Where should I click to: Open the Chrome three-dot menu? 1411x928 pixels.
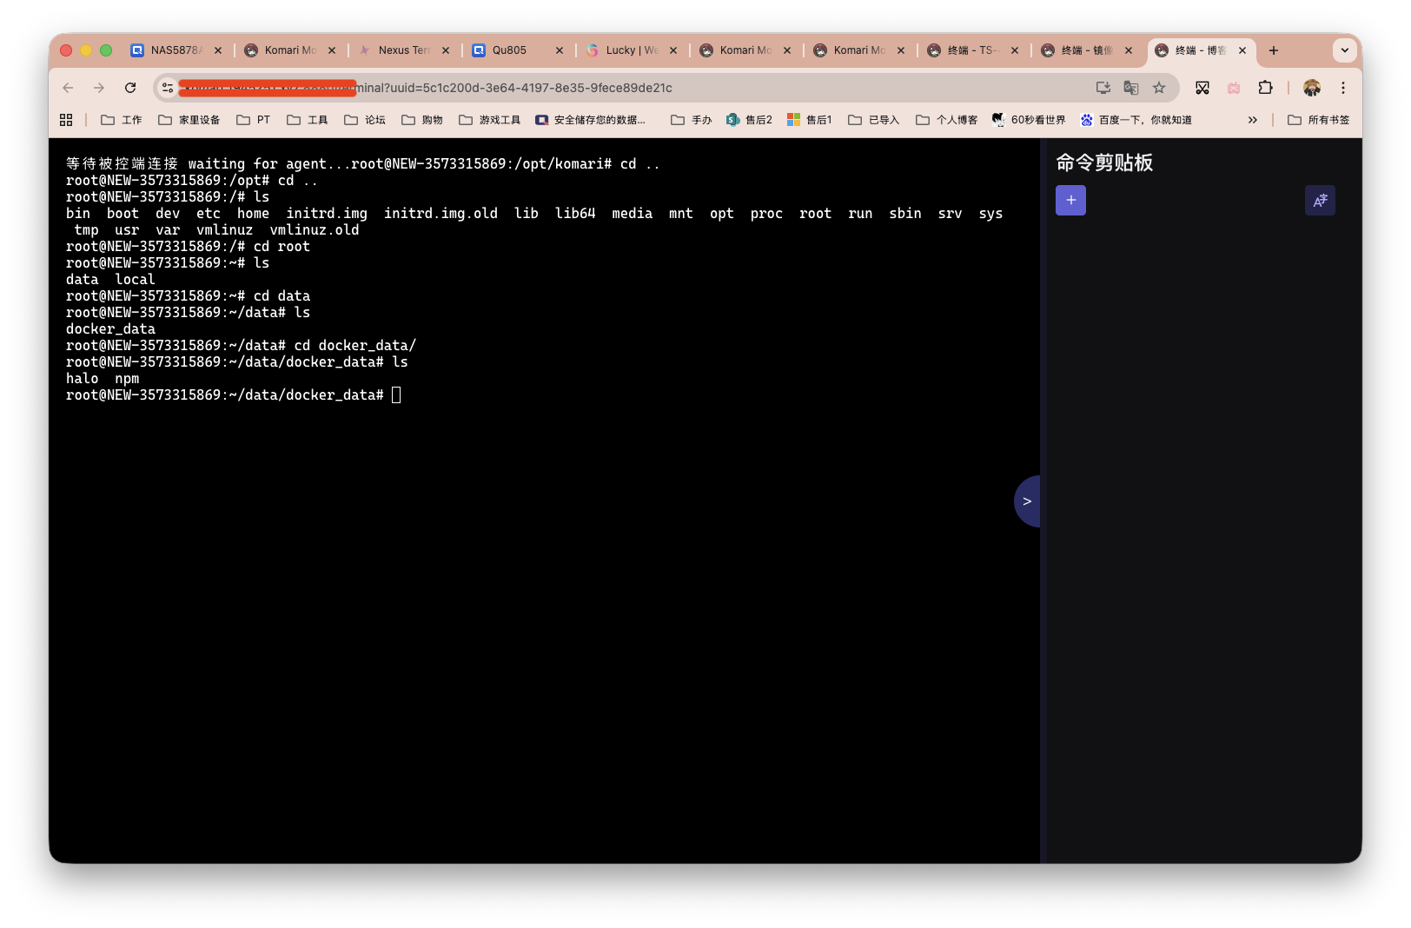click(1342, 88)
